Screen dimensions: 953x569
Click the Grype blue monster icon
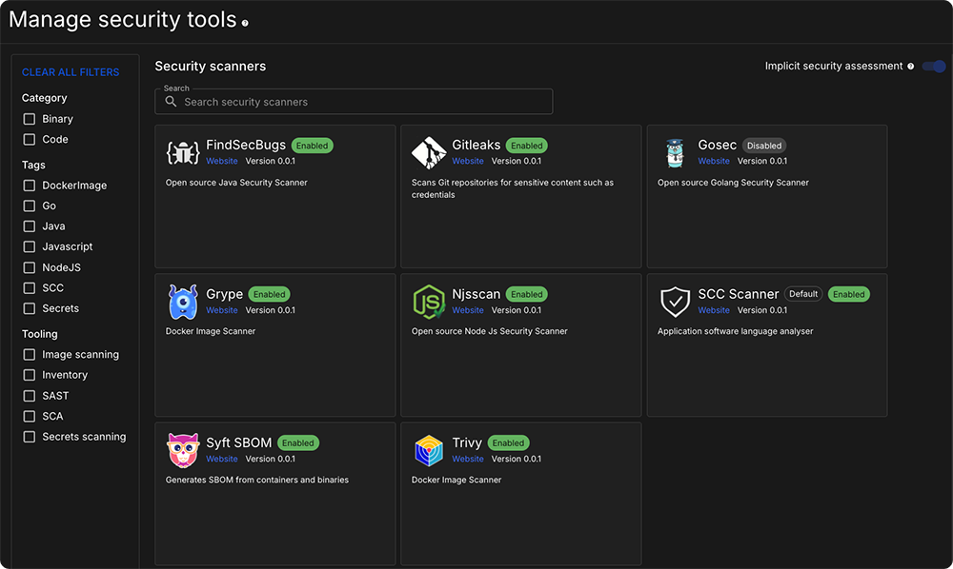pos(183,302)
